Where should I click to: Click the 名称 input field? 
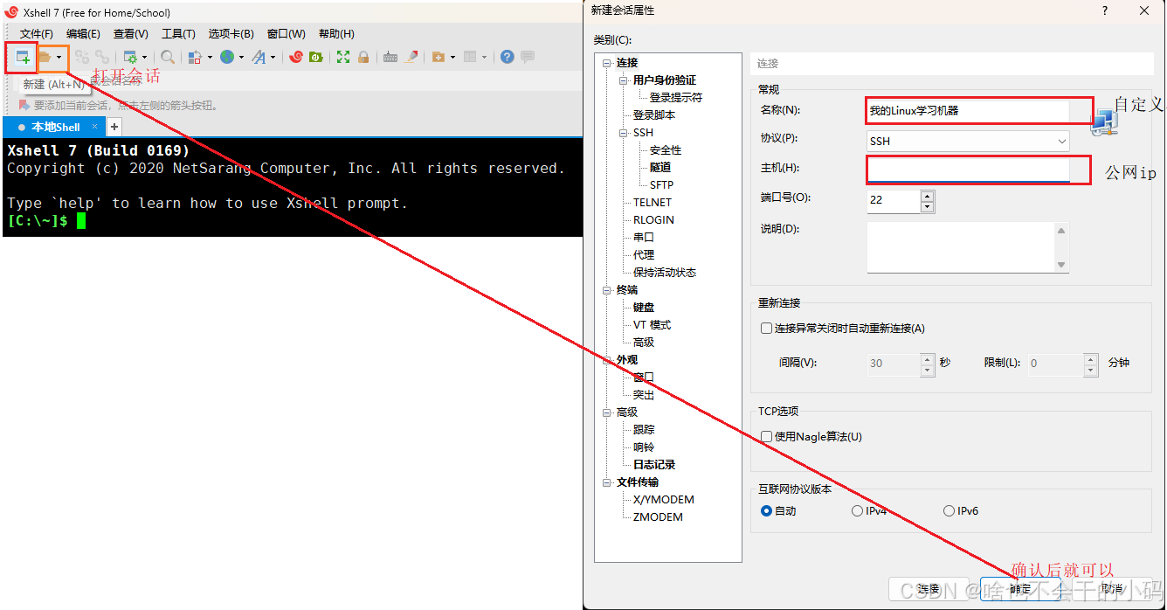(x=968, y=111)
